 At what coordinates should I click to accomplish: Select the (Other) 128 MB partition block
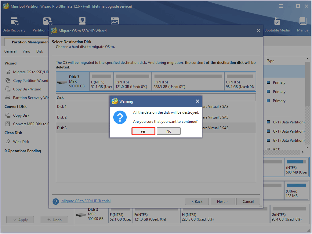[x=296, y=190]
